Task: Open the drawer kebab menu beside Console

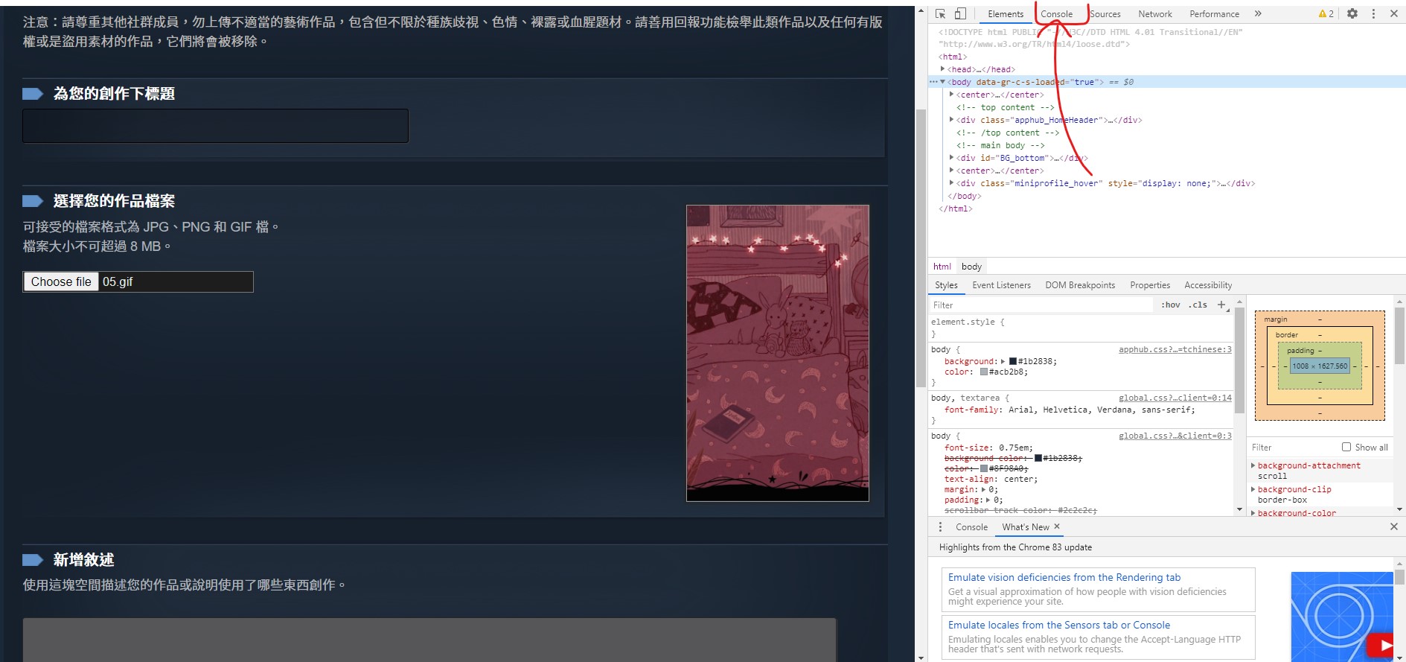Action: [940, 526]
